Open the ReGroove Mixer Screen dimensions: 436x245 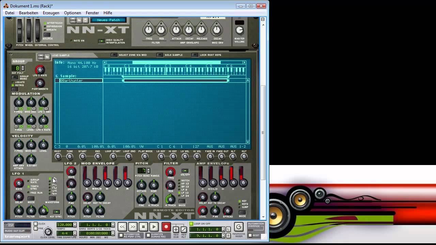coord(238,227)
